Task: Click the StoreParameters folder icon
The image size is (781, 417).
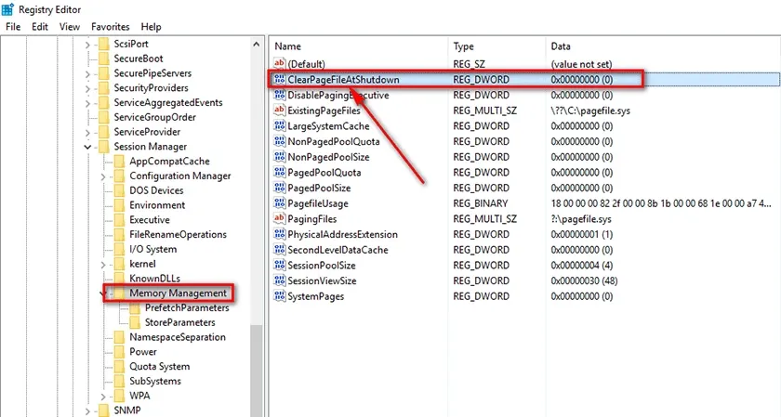Action: (135, 322)
